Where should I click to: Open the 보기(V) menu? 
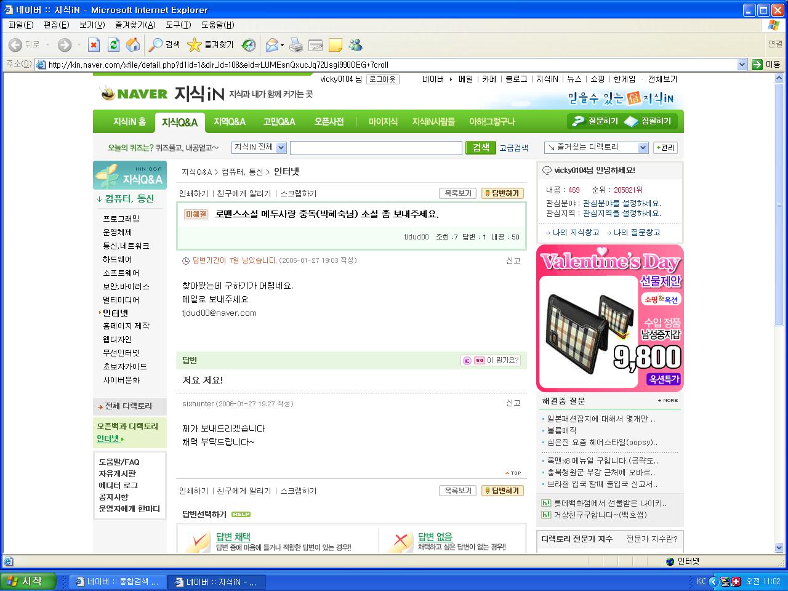click(92, 25)
